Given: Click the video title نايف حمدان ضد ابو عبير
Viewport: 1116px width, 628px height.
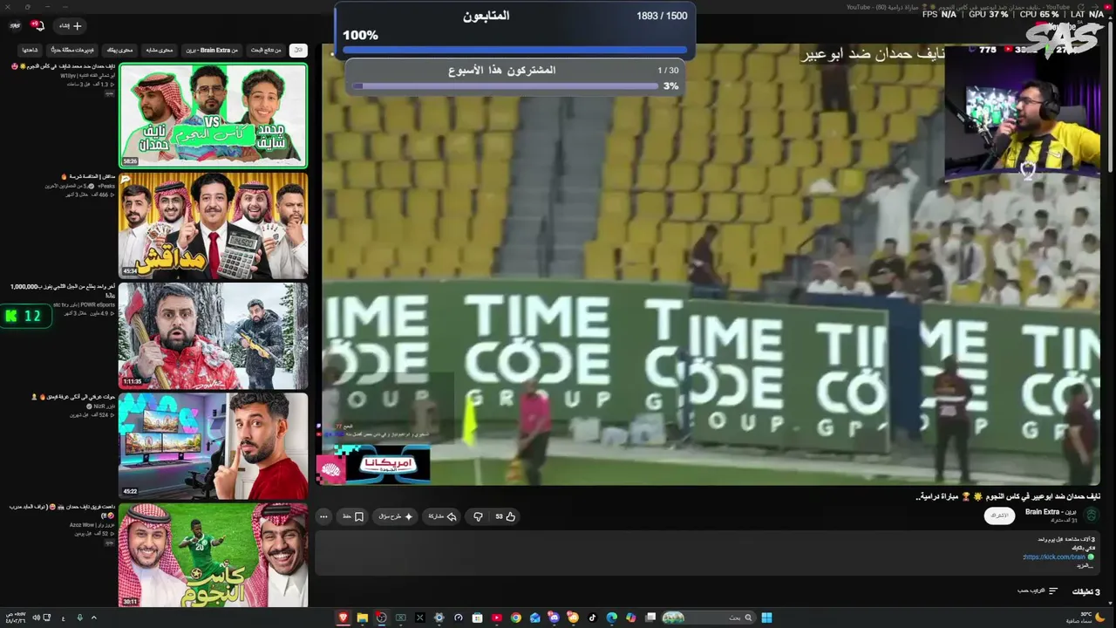Looking at the screenshot, I should (1008, 496).
